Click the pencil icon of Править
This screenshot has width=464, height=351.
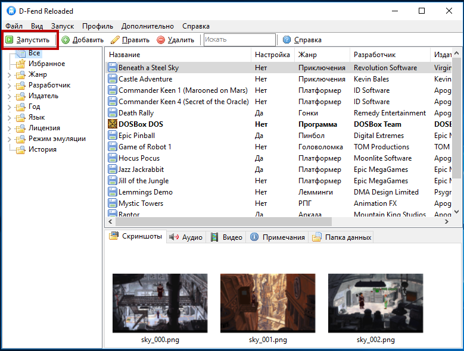[115, 40]
